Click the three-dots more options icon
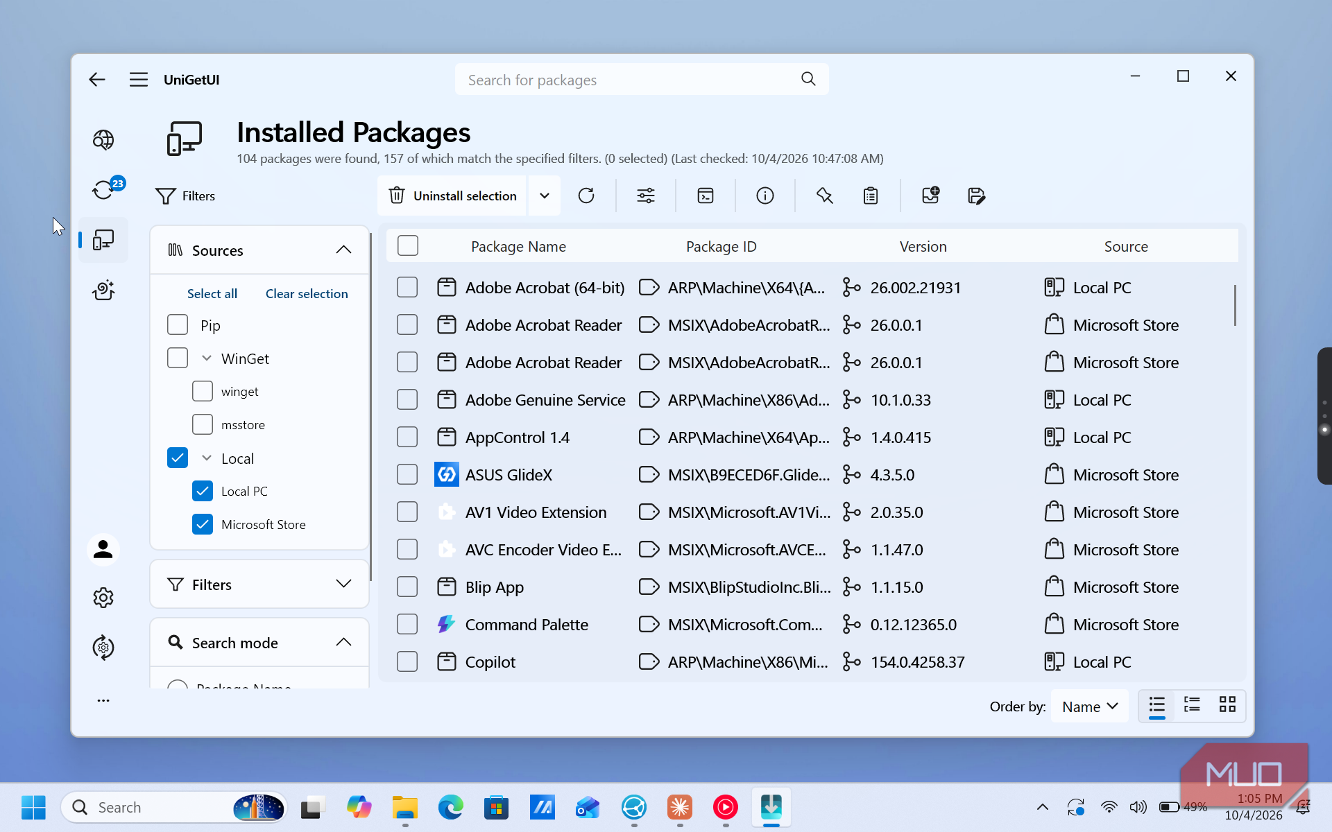Viewport: 1332px width, 832px height. (103, 700)
